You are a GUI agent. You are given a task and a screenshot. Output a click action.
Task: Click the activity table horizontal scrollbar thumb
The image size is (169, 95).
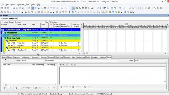pyautogui.click(x=4, y=53)
